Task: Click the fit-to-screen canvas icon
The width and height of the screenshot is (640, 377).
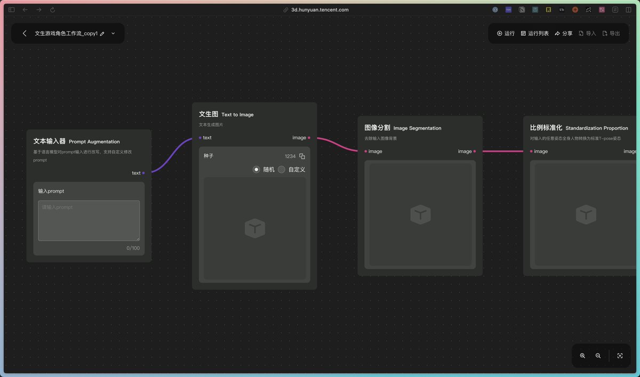Action: click(x=620, y=356)
